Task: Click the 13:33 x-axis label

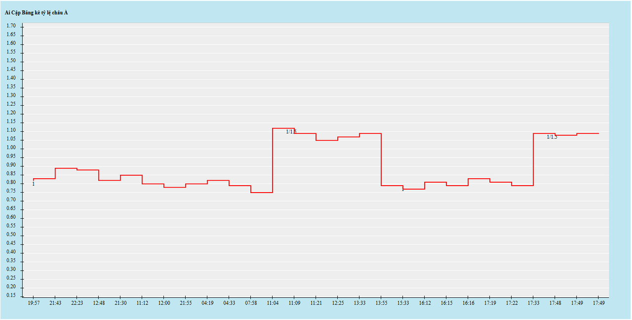Action: [x=359, y=303]
